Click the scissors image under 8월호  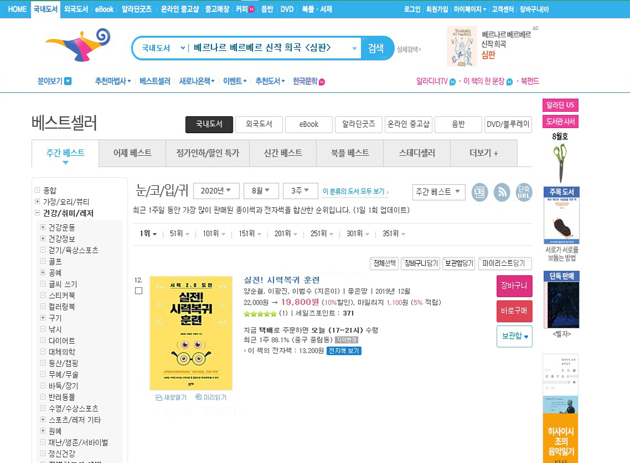click(x=560, y=163)
